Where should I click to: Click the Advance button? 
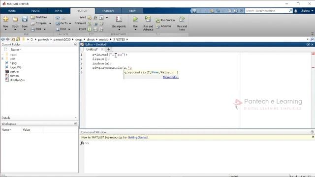tap(163, 26)
